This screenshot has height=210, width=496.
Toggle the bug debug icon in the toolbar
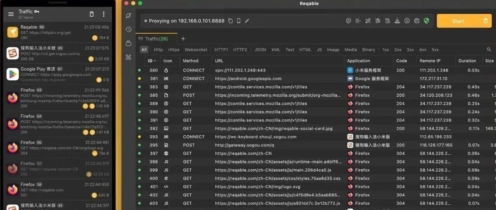[x=378, y=21]
